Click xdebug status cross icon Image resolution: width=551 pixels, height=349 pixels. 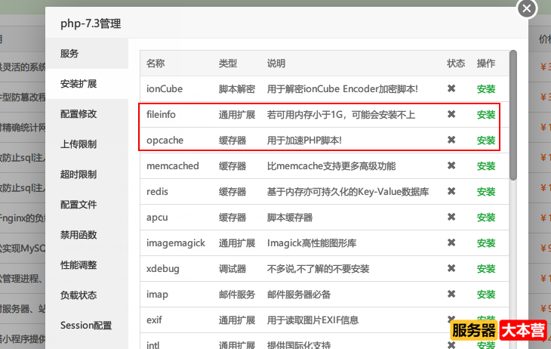click(x=451, y=268)
